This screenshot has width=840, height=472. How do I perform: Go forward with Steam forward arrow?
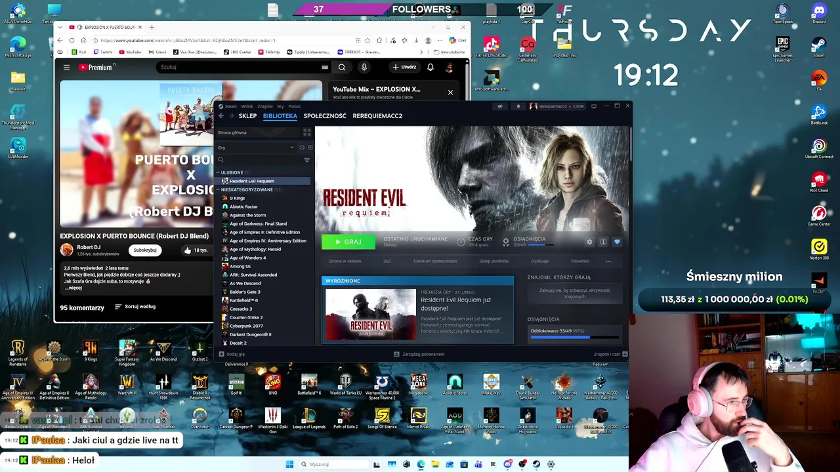coord(231,116)
